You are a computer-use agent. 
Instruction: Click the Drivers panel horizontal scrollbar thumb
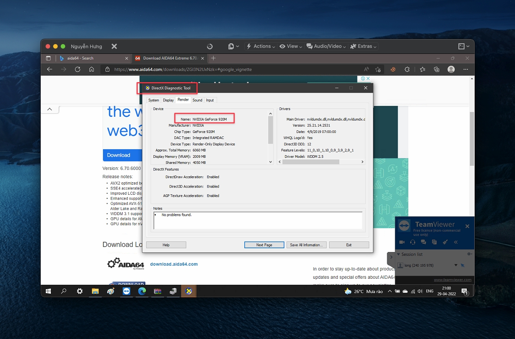pos(311,162)
